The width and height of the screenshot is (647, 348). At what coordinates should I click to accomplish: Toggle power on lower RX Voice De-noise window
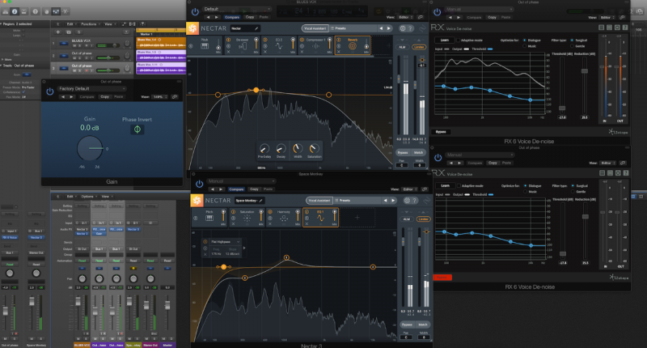tap(438, 158)
